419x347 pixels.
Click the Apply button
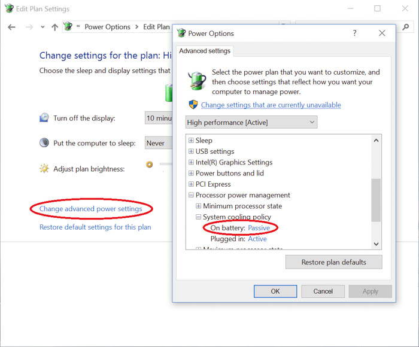click(370, 291)
